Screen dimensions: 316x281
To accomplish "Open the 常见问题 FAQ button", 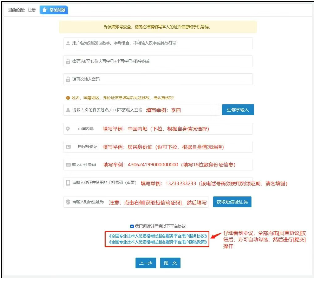I will coord(54,10).
